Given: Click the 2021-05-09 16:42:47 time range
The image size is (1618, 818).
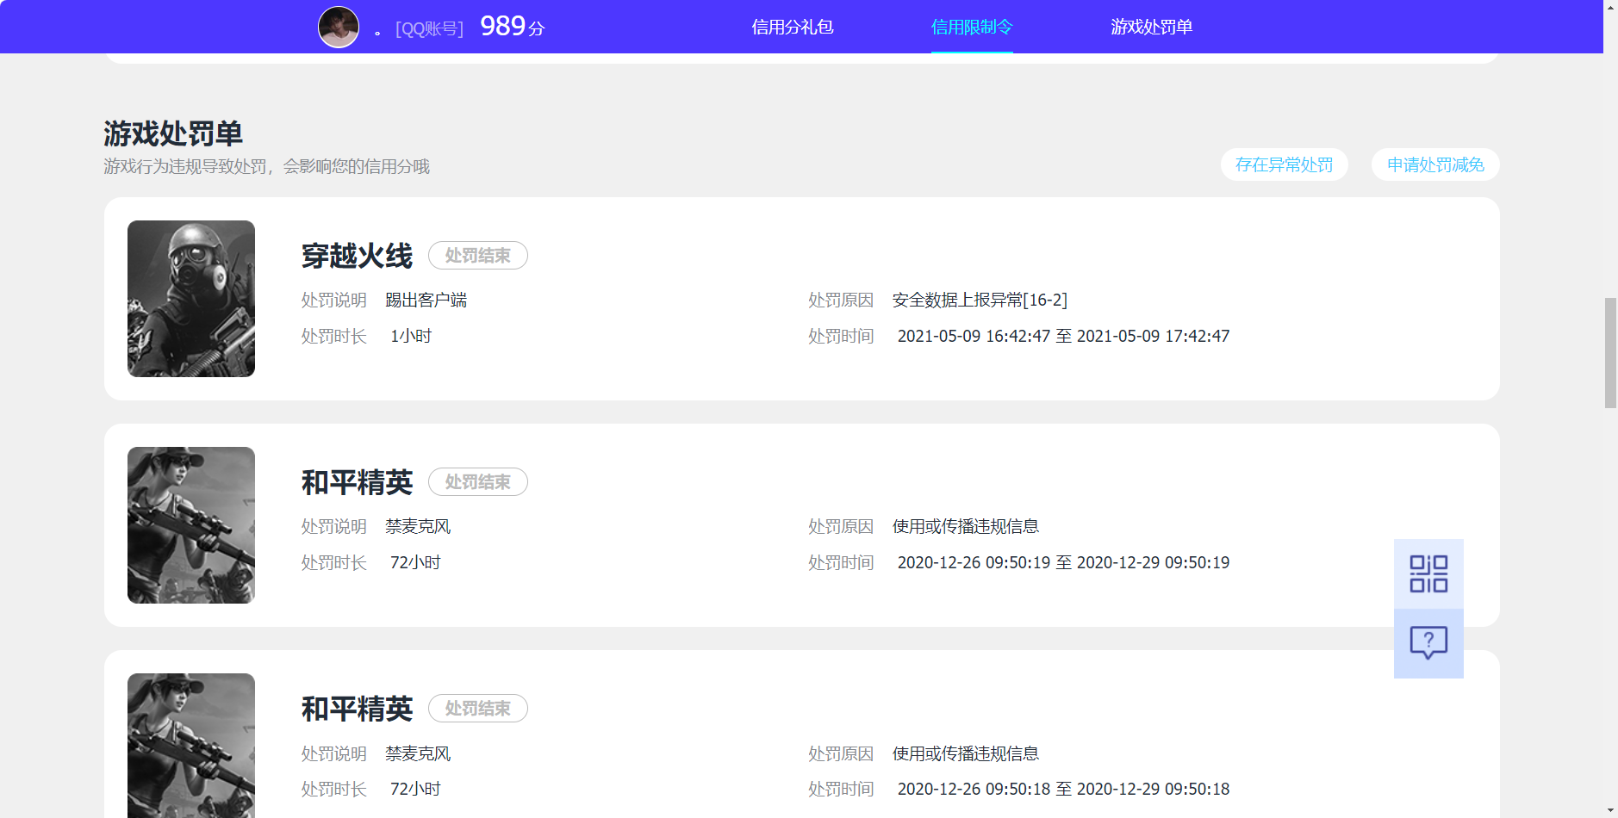Looking at the screenshot, I should click(1063, 336).
